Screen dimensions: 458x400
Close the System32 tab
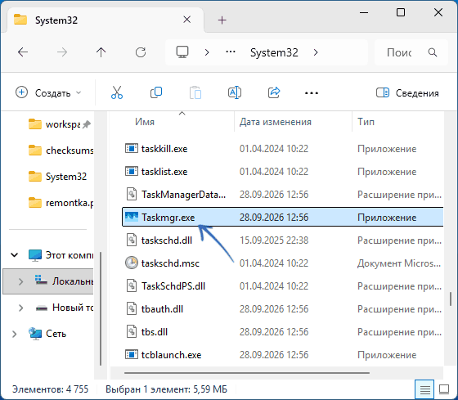(x=186, y=20)
